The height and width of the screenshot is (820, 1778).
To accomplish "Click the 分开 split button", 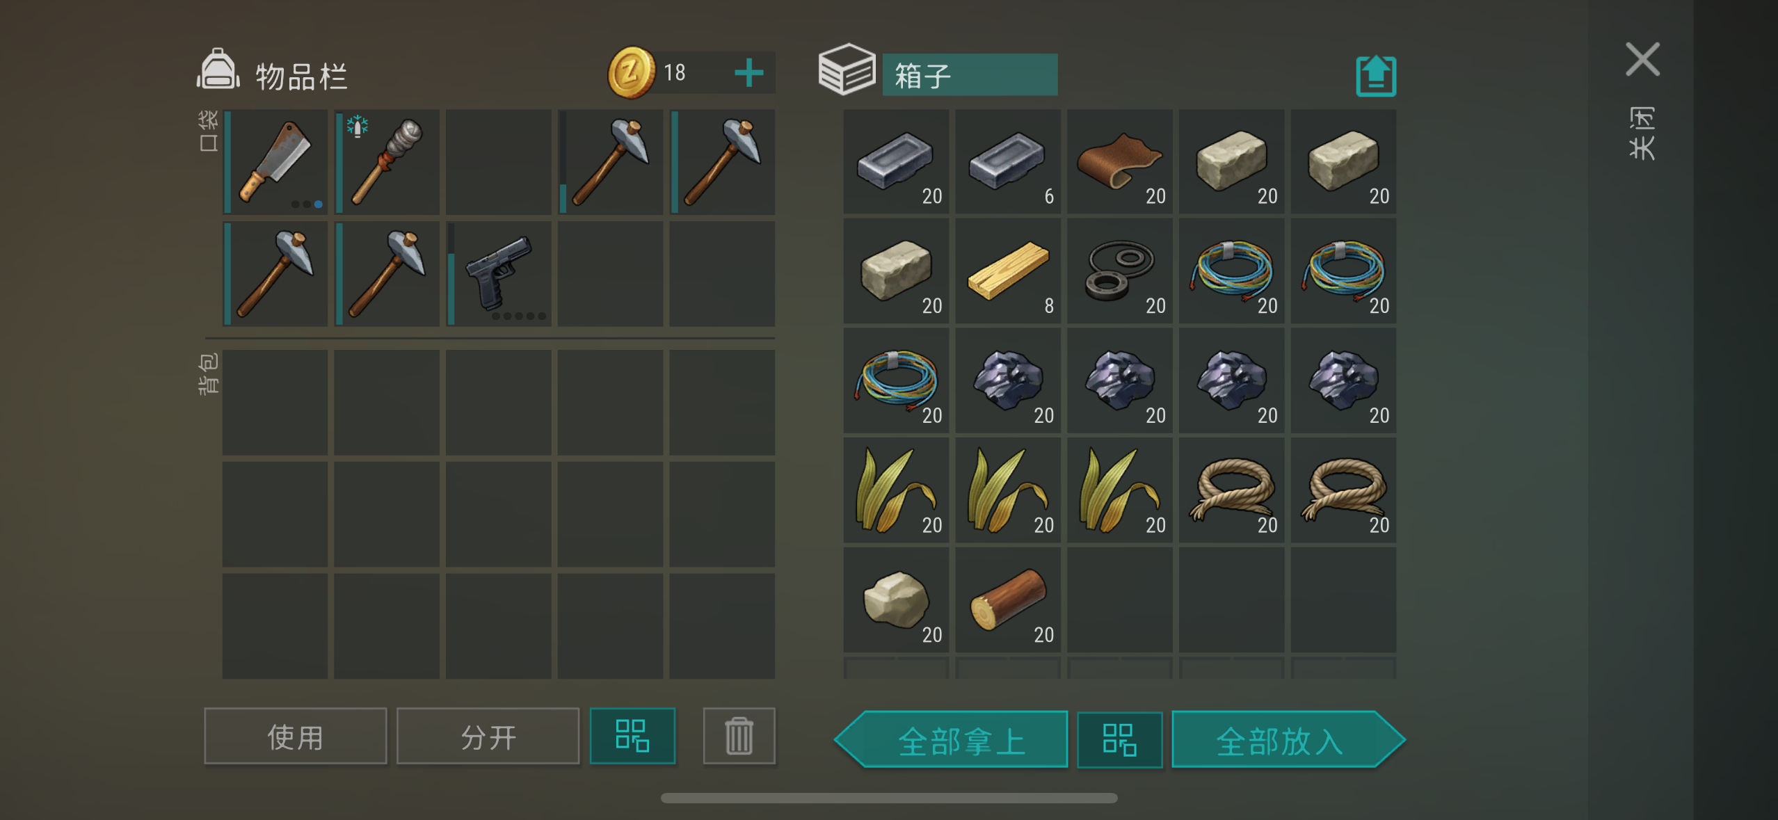I will point(488,736).
